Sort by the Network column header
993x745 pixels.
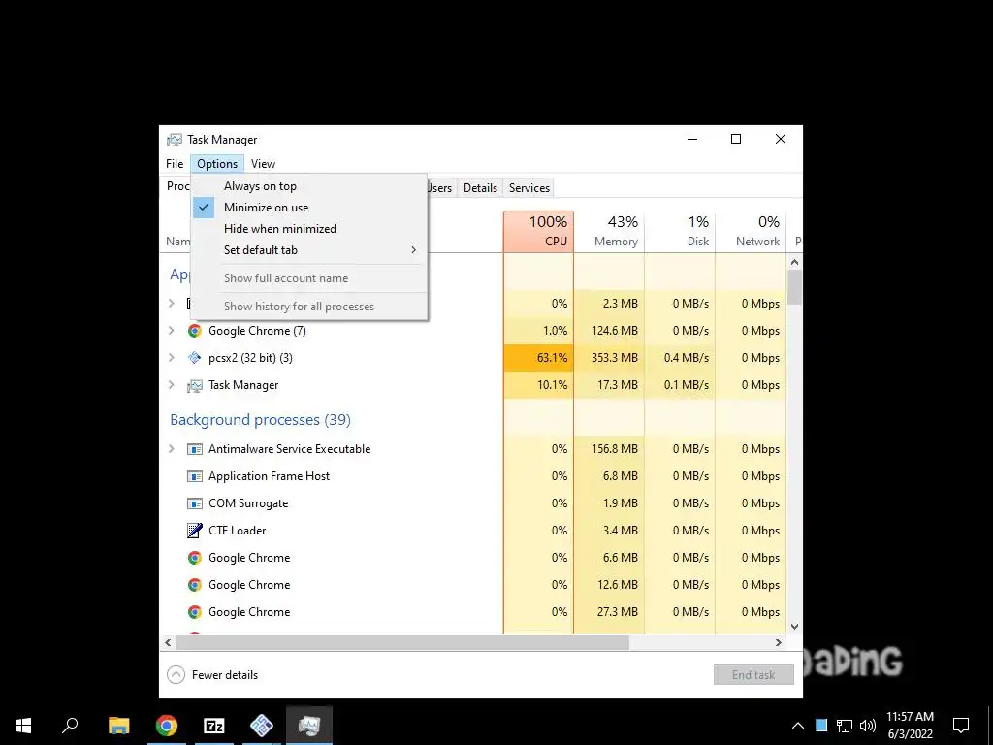752,231
